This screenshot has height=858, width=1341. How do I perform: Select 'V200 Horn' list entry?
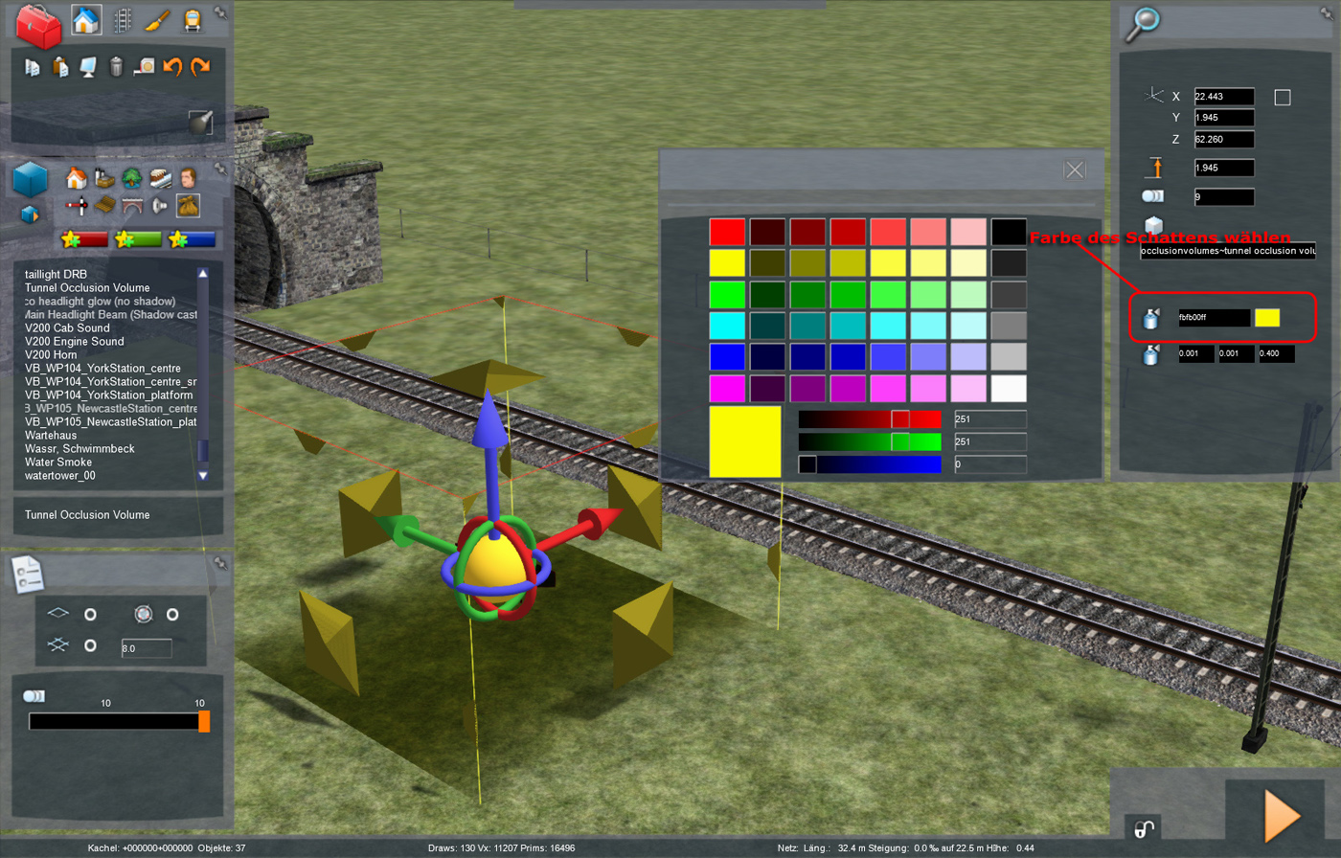(51, 354)
